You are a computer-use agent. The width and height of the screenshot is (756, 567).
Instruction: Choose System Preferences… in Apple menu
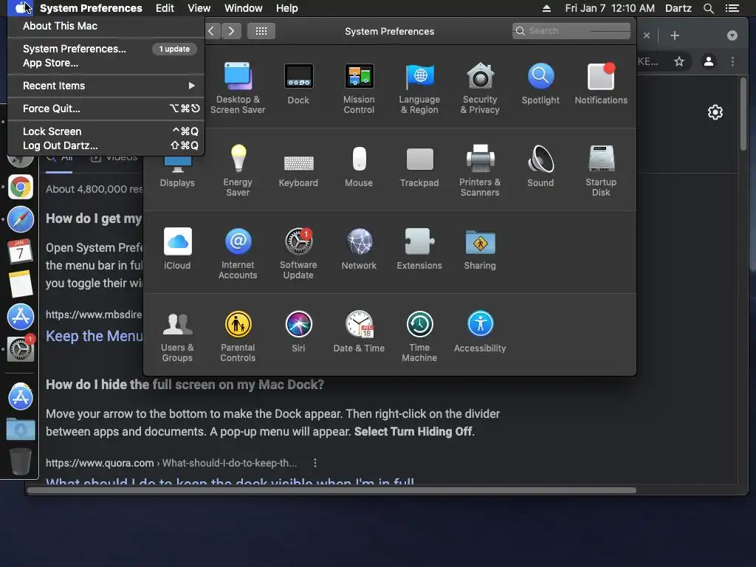(x=106, y=49)
